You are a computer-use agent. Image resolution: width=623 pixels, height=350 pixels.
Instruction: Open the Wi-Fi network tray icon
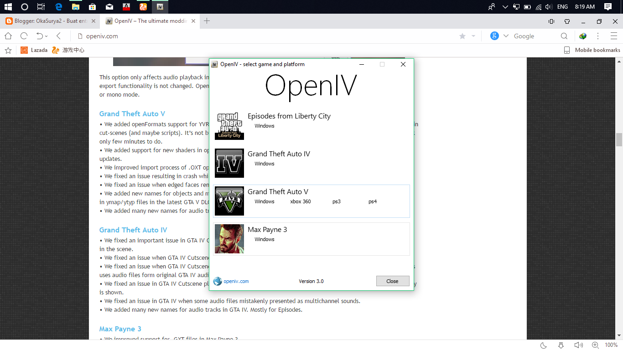click(x=539, y=7)
